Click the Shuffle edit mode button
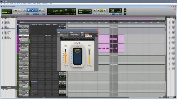Screen dimensions: 177x99 pyautogui.click(x=4, y=11)
